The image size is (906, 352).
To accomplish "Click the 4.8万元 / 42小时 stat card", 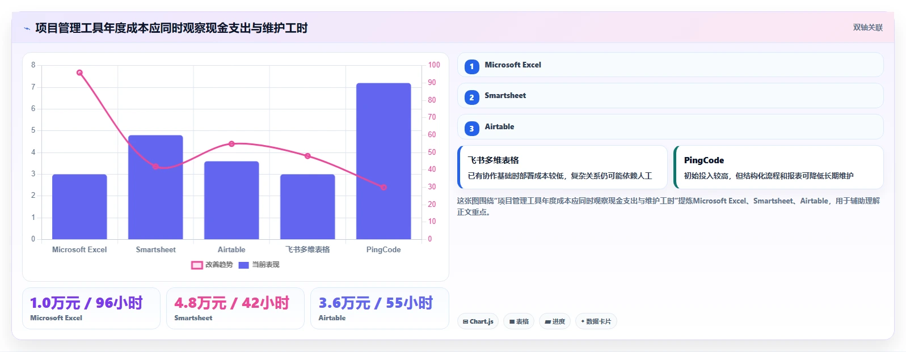I will click(235, 308).
